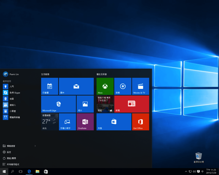Click the IME language indicator 中
Screen dimensions: 219x175
202,172
